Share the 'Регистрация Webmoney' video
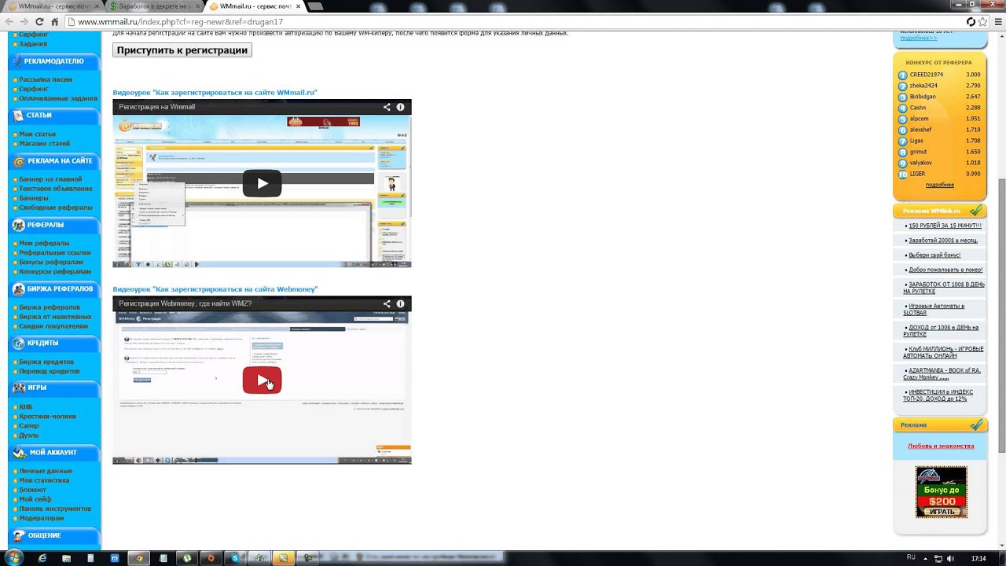Viewport: 1006px width, 566px height. [387, 303]
